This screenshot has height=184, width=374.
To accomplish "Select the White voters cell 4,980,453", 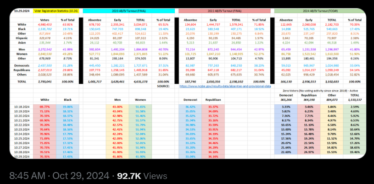I will click(45, 25).
